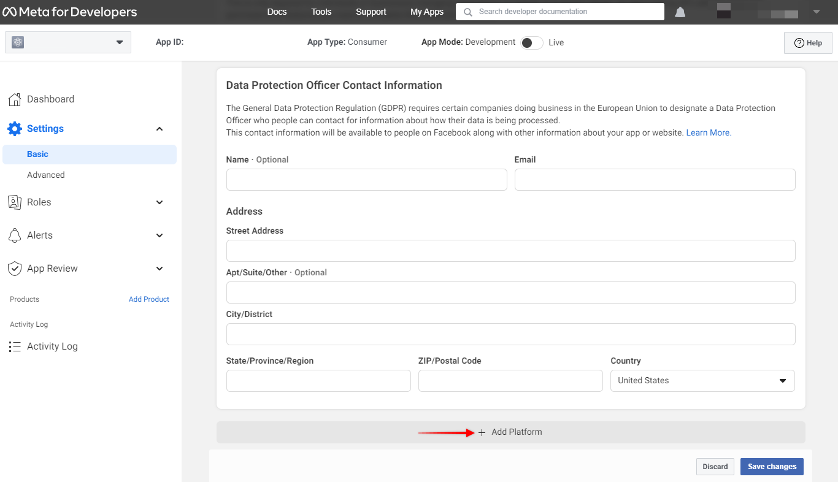Open Activity Log page in sidebar
This screenshot has width=838, height=482.
52,346
